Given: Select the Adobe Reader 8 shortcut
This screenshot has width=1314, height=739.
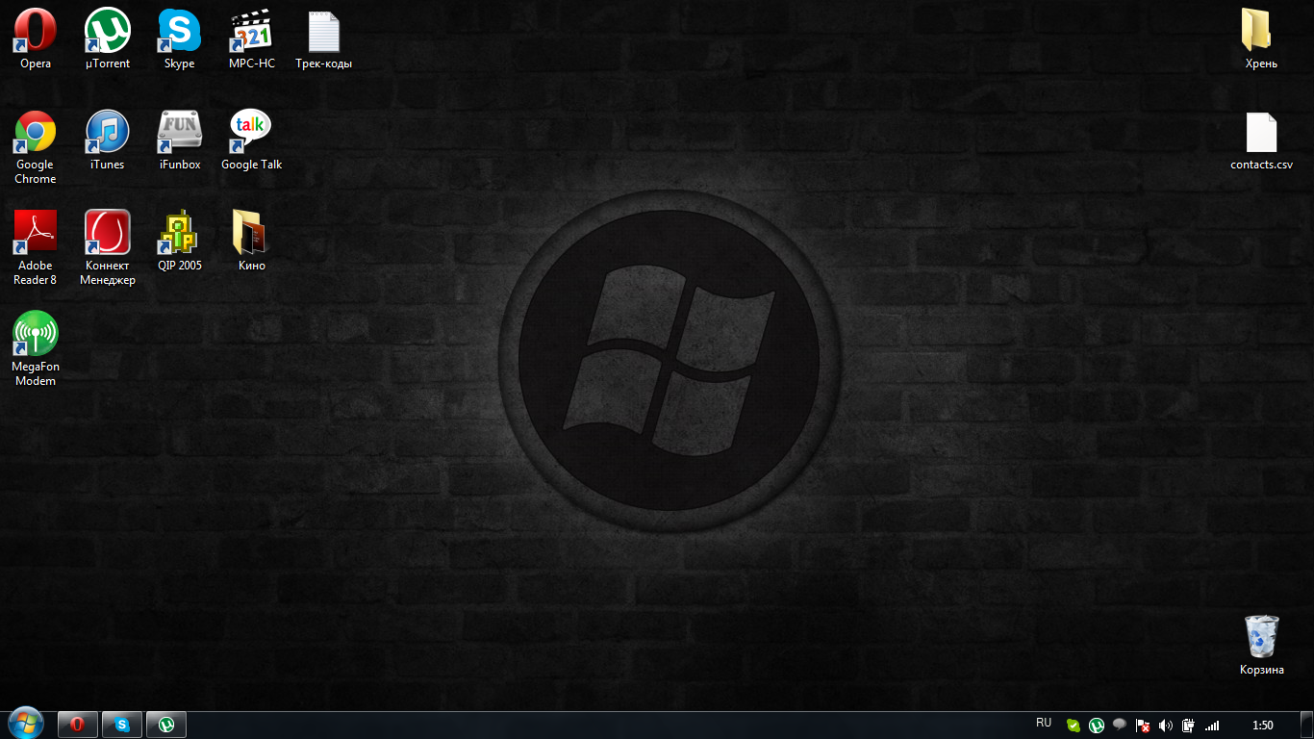Looking at the screenshot, I should tap(36, 247).
